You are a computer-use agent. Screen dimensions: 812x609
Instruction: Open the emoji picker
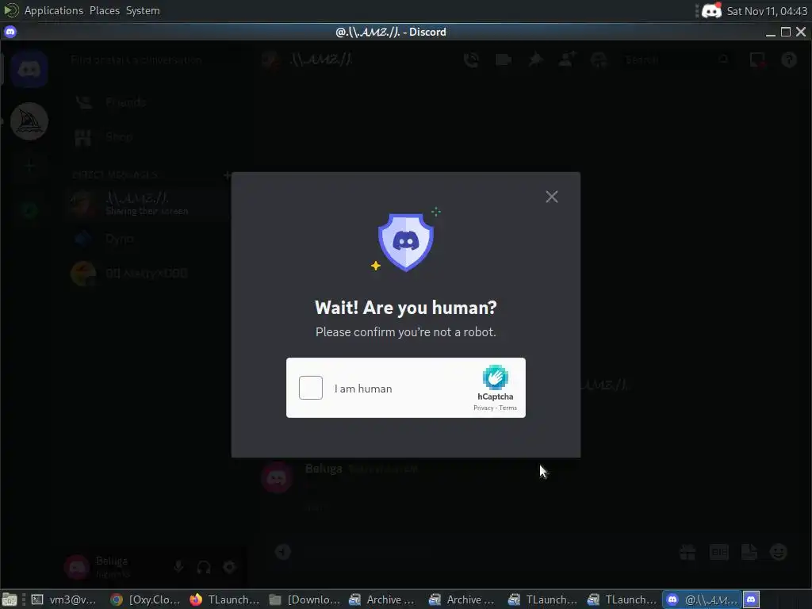click(x=779, y=553)
